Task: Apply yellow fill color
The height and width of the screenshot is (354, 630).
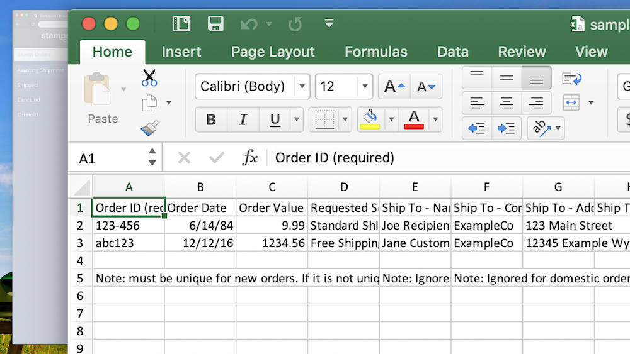Action: pos(370,119)
